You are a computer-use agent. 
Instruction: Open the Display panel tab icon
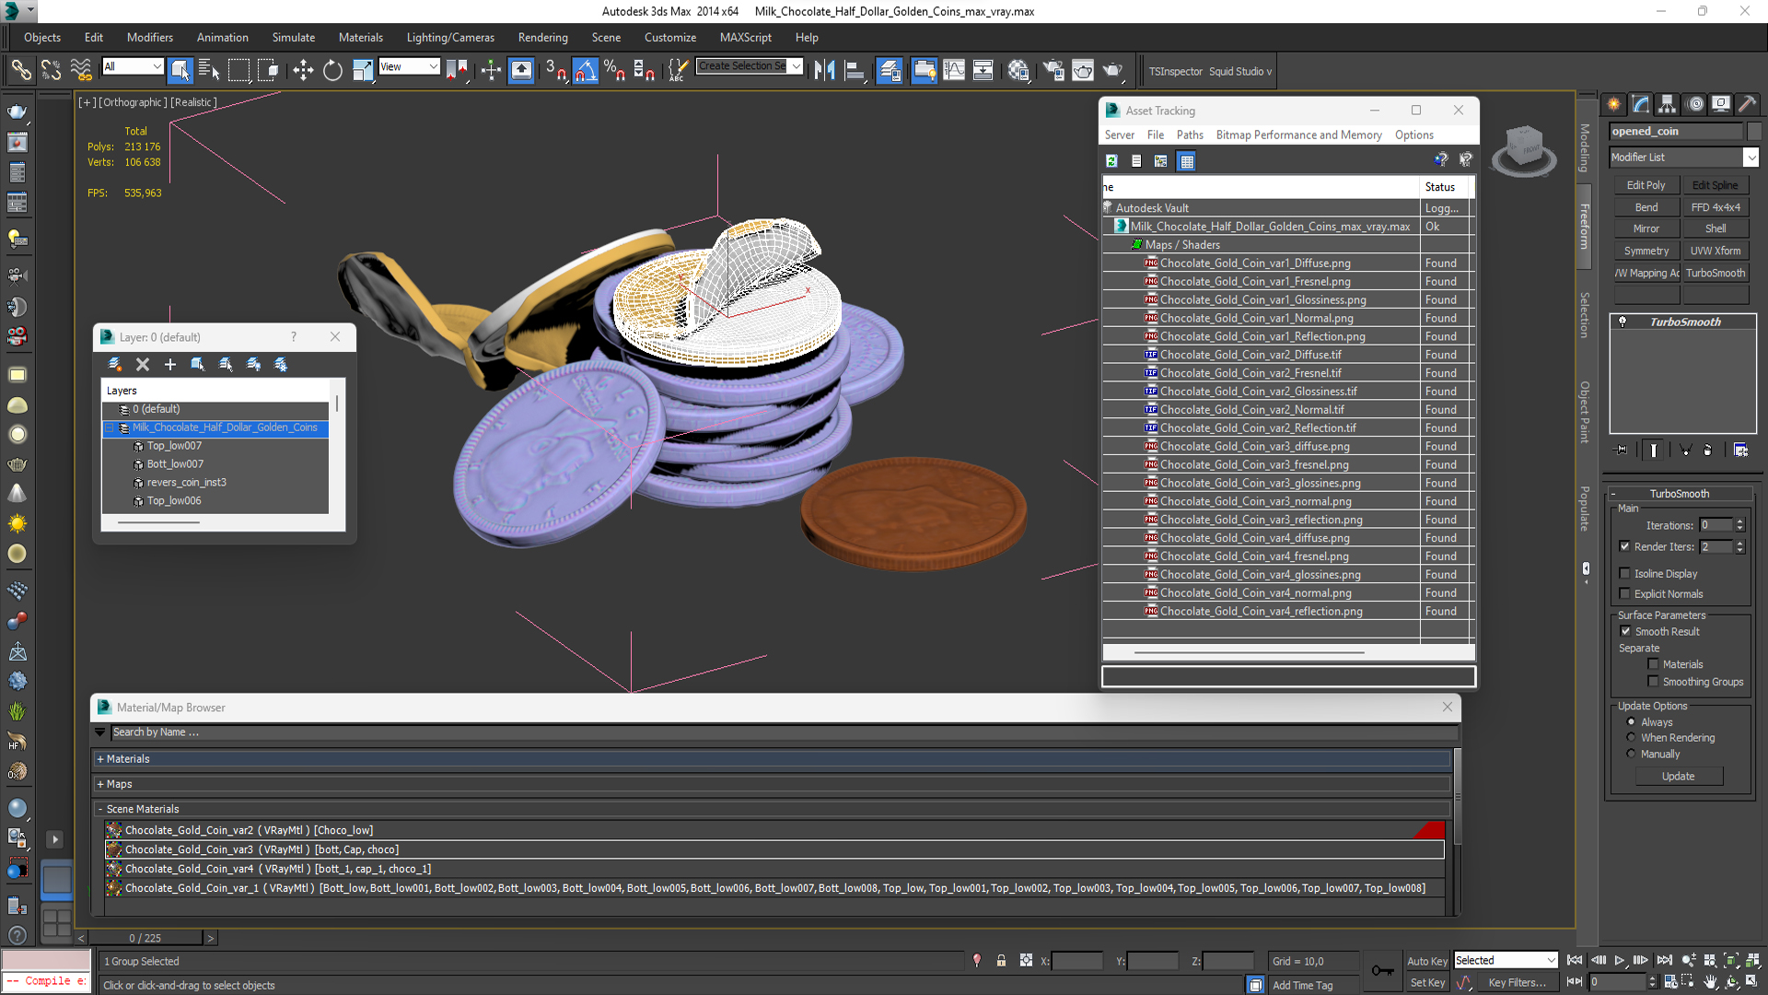coord(1720,104)
